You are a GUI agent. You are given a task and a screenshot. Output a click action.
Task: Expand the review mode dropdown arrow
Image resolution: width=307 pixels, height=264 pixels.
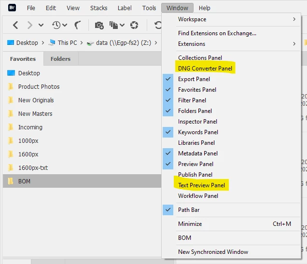[122, 25]
